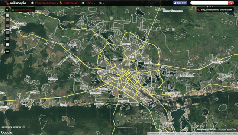Image resolution: width=238 pixels, height=135 pixels.
Task: Click the Гусево place label
Action: pyautogui.click(x=64, y=105)
